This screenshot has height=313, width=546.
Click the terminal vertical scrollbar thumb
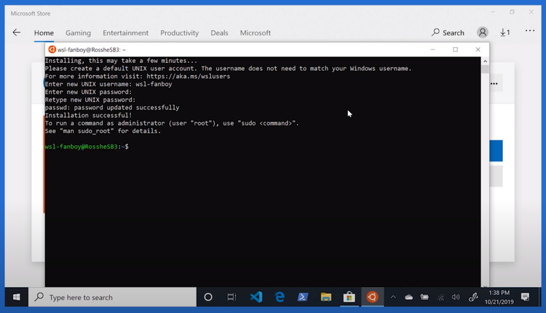485,69
